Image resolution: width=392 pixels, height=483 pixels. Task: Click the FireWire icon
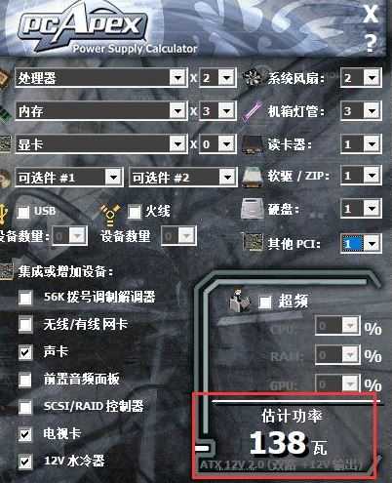(x=110, y=215)
